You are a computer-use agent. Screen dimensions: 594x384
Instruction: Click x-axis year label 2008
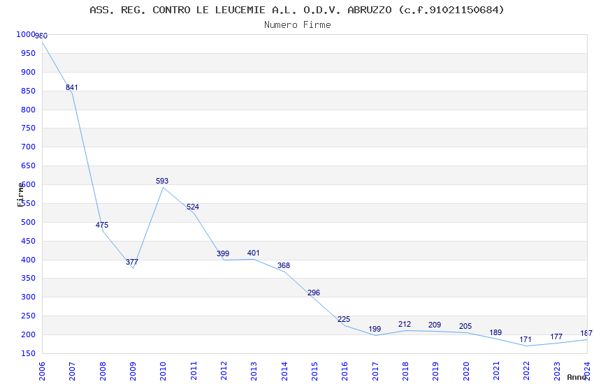click(x=102, y=371)
